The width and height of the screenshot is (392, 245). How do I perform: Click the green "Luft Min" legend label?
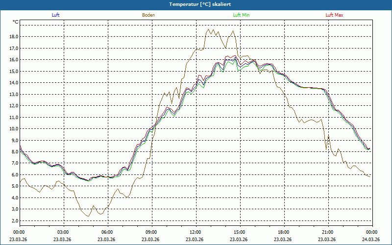point(242,15)
